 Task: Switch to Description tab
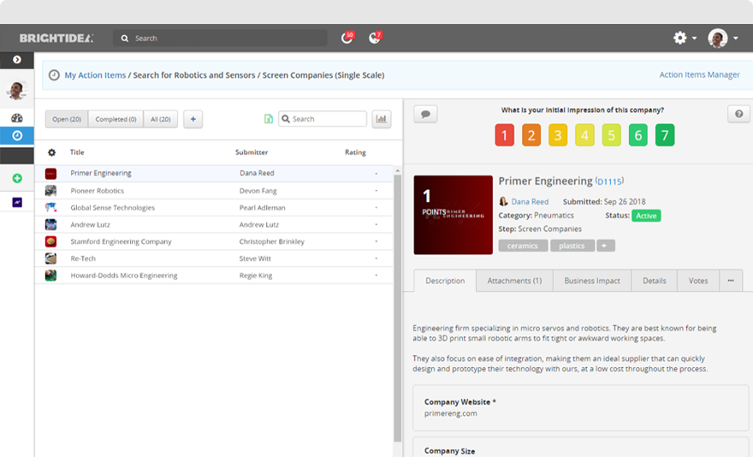pos(445,281)
